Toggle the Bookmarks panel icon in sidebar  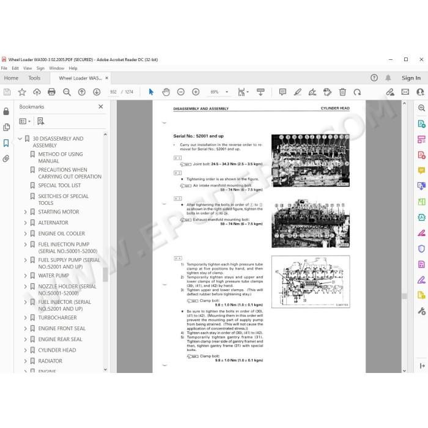click(x=6, y=143)
